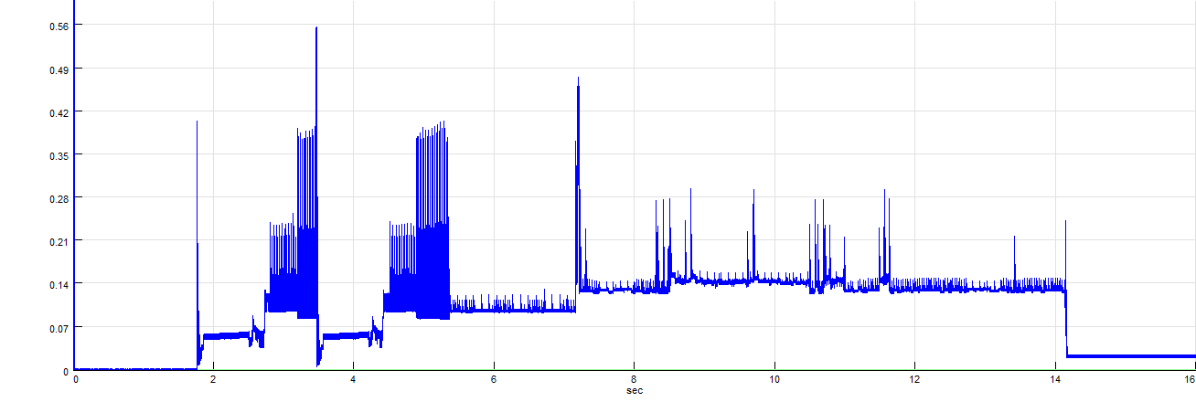Click the "sec" axis unit label
Viewport: 1196px width, 402px height.
(635, 391)
